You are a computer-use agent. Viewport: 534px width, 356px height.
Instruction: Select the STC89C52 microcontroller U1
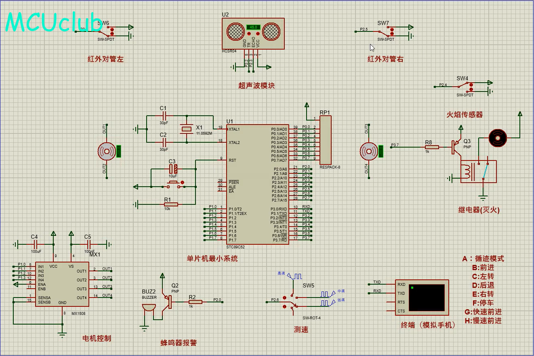(x=257, y=184)
